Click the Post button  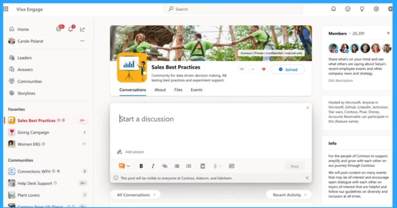pos(295,166)
